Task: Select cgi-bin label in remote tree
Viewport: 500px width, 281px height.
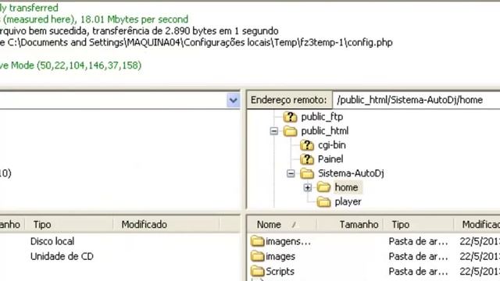Action: click(x=331, y=145)
